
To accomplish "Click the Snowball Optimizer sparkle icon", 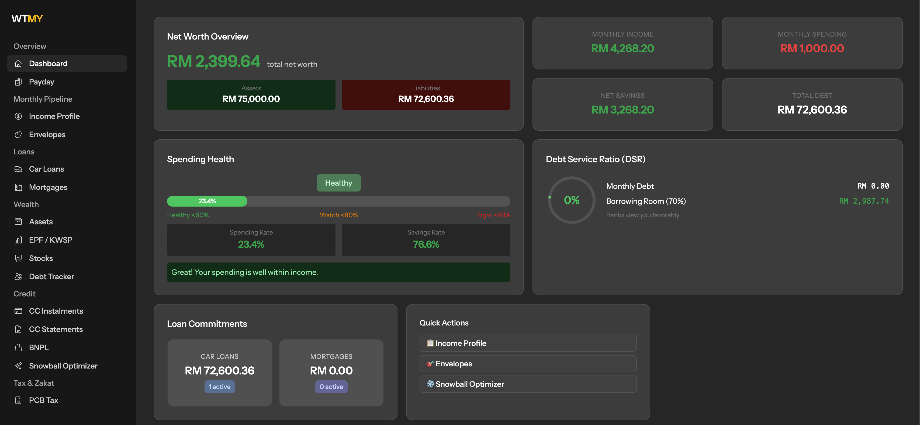I will pos(18,366).
